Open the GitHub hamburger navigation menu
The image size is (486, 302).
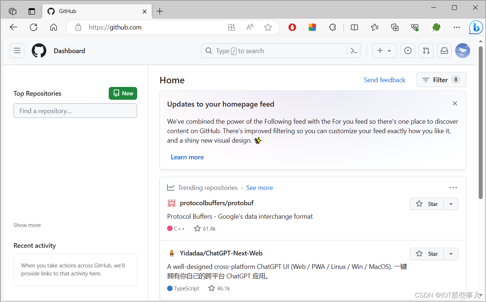click(x=17, y=51)
